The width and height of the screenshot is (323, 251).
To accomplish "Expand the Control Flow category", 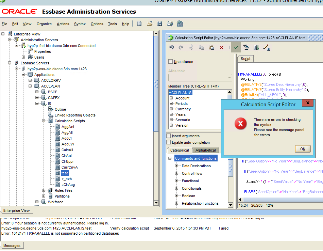I will click(177, 173).
